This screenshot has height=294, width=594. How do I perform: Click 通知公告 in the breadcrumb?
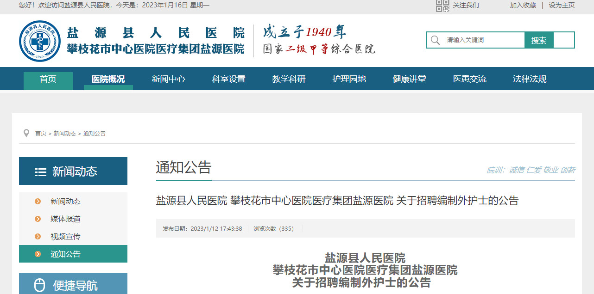tap(95, 133)
